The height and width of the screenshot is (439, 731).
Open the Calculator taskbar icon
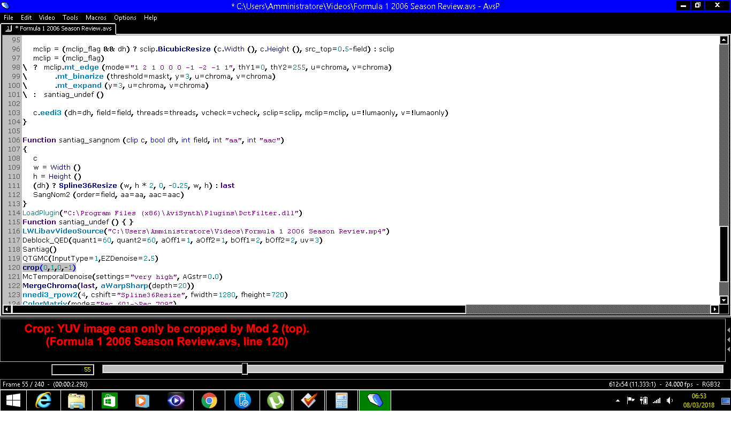pos(341,400)
